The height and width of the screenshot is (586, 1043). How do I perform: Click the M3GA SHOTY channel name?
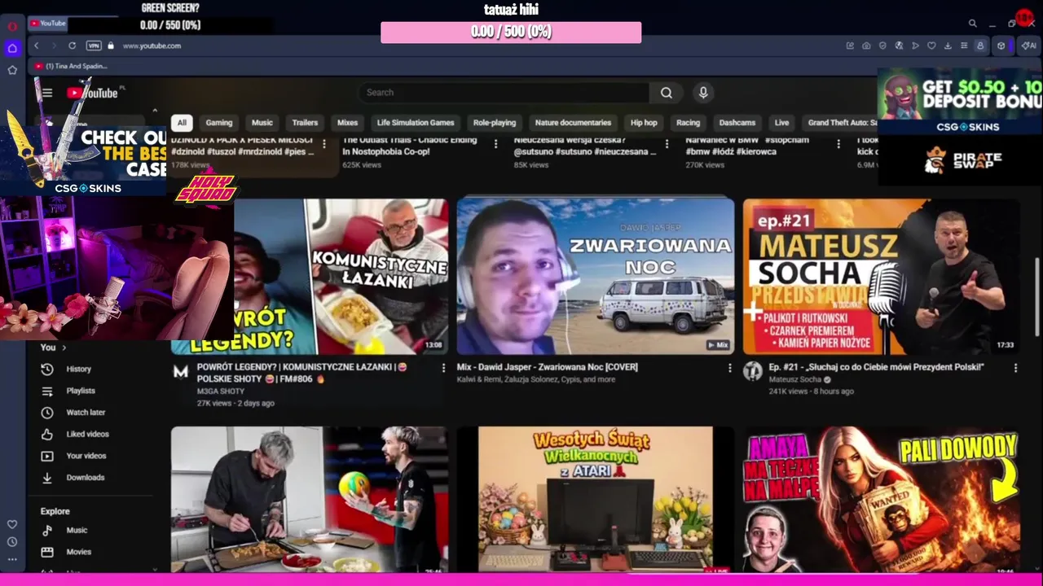tap(220, 391)
